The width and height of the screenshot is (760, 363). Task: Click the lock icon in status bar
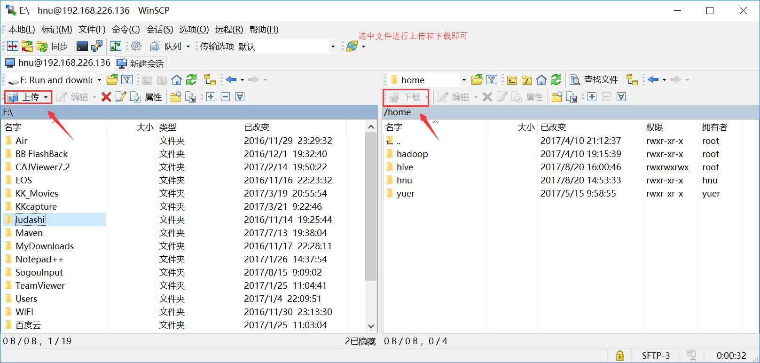[x=620, y=355]
